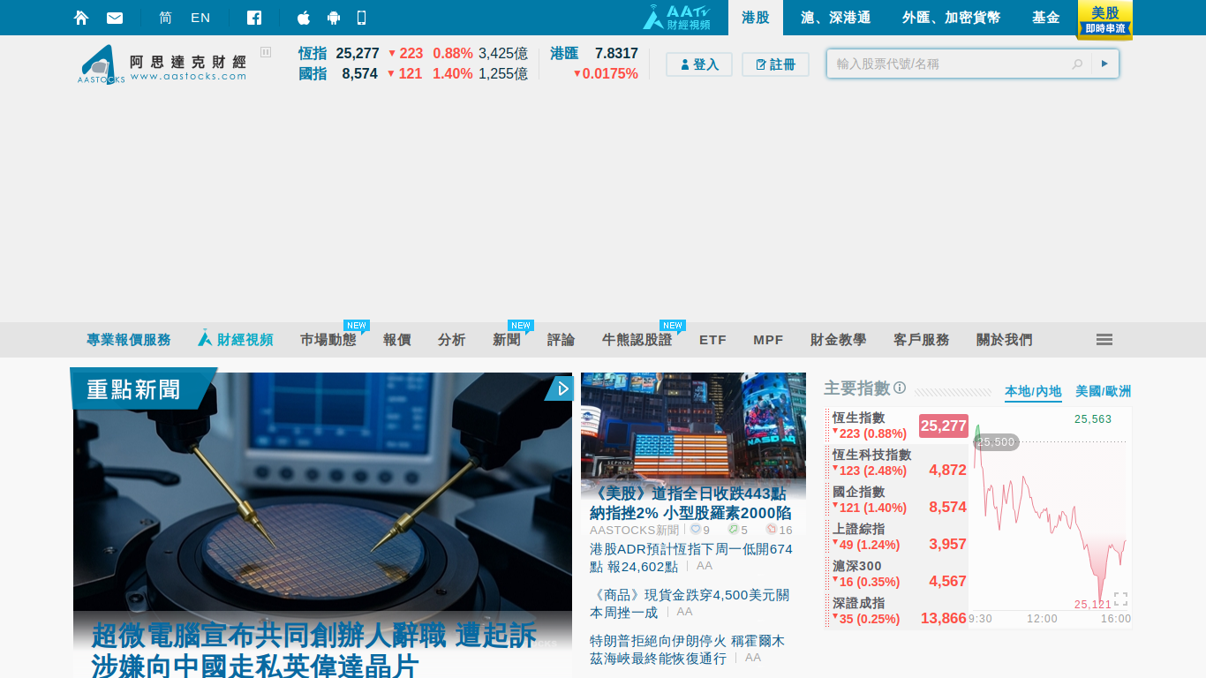Open the 《商品》現貨金跌穿4,500美元 article

(x=690, y=603)
